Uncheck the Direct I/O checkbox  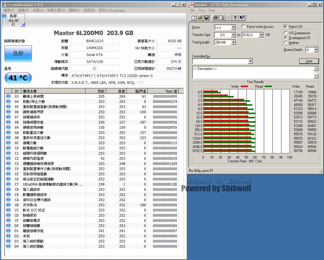point(285,26)
